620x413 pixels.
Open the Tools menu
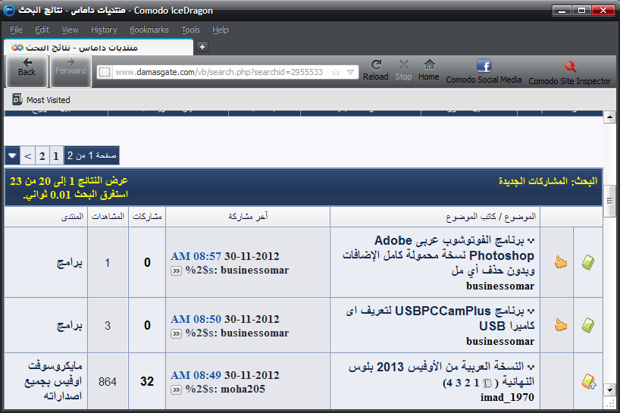pyautogui.click(x=190, y=30)
